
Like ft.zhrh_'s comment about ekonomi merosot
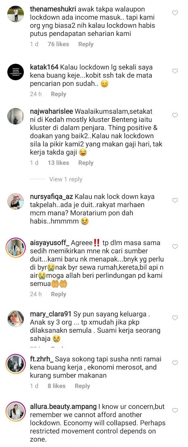click(x=175, y=363)
